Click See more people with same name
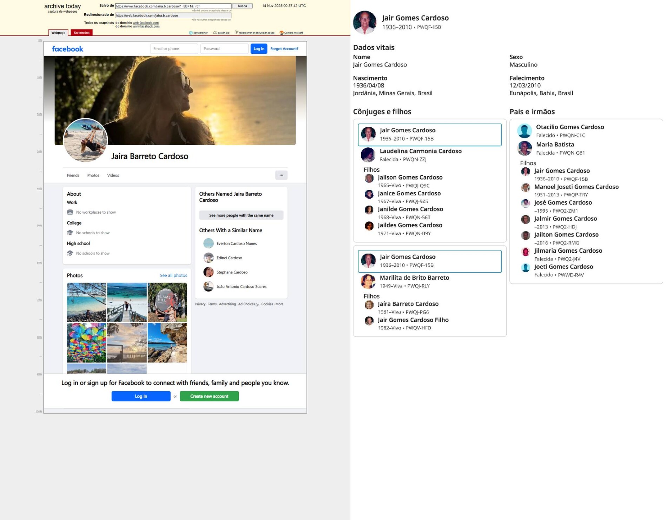The image size is (667, 520). 241,215
